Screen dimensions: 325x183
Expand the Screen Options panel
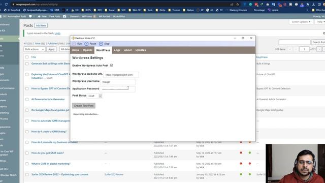click(301, 22)
